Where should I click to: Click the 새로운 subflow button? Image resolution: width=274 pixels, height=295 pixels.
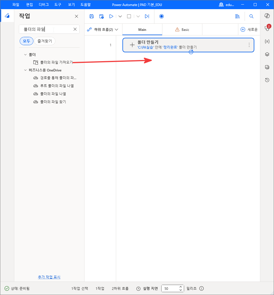click(x=249, y=29)
